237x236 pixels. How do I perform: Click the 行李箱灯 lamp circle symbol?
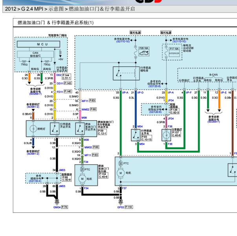(x=166, y=135)
